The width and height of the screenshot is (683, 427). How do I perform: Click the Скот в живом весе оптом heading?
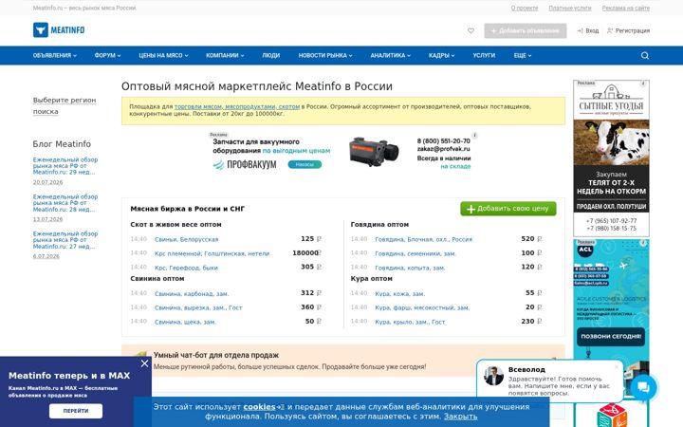(176, 224)
